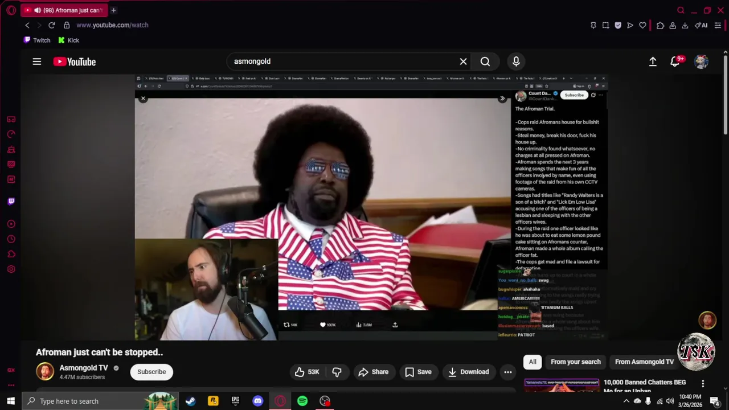729x410 pixels.
Task: Start voice search with microphone
Action: pos(516,61)
